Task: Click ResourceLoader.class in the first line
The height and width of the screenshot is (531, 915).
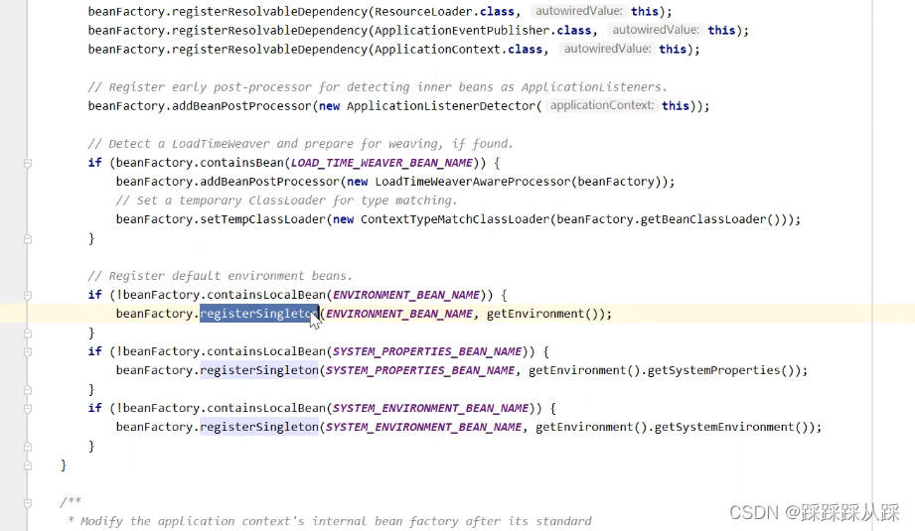Action: click(x=445, y=12)
